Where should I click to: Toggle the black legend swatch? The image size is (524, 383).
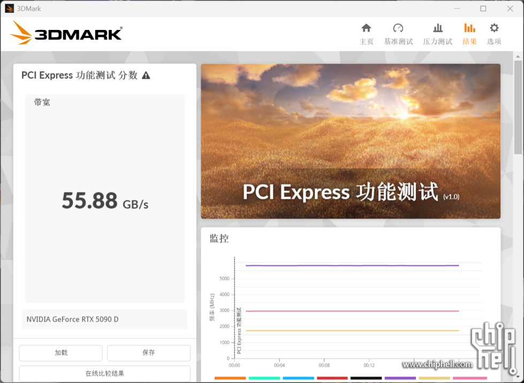point(366,378)
